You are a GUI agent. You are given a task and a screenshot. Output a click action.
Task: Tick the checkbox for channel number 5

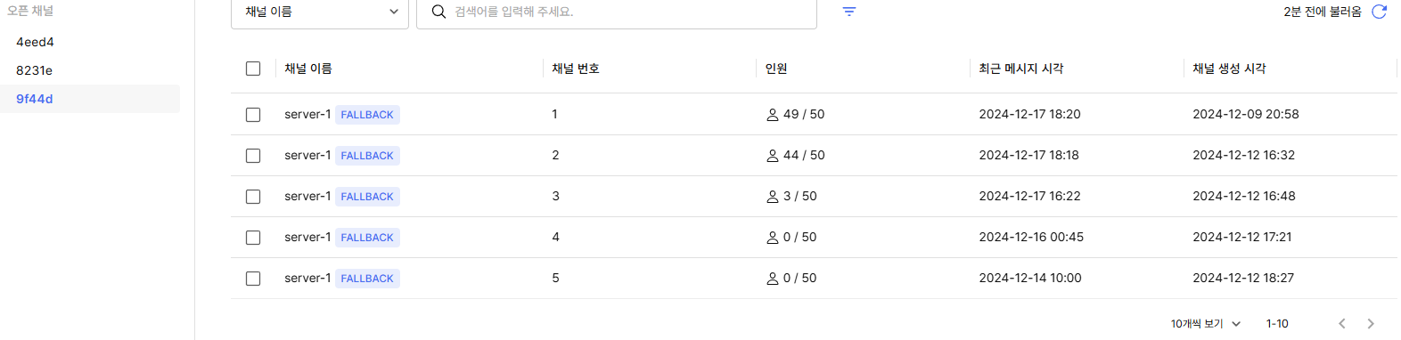tap(253, 279)
